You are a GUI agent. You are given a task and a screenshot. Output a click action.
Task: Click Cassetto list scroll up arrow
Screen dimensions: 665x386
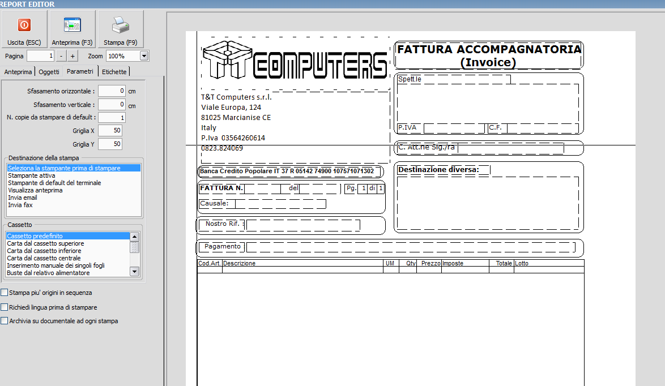[x=134, y=237]
